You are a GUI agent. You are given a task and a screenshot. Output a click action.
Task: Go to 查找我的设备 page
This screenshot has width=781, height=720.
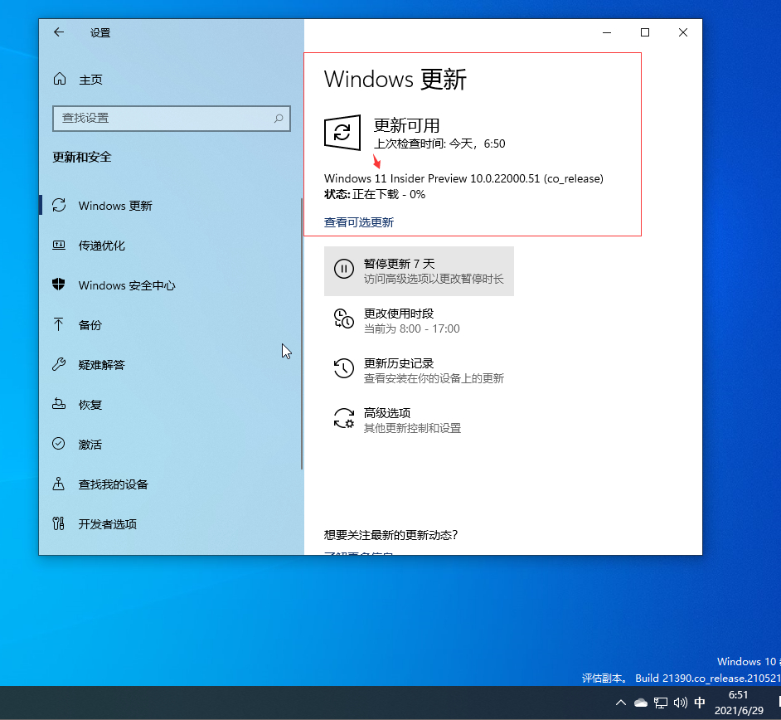tap(171, 484)
